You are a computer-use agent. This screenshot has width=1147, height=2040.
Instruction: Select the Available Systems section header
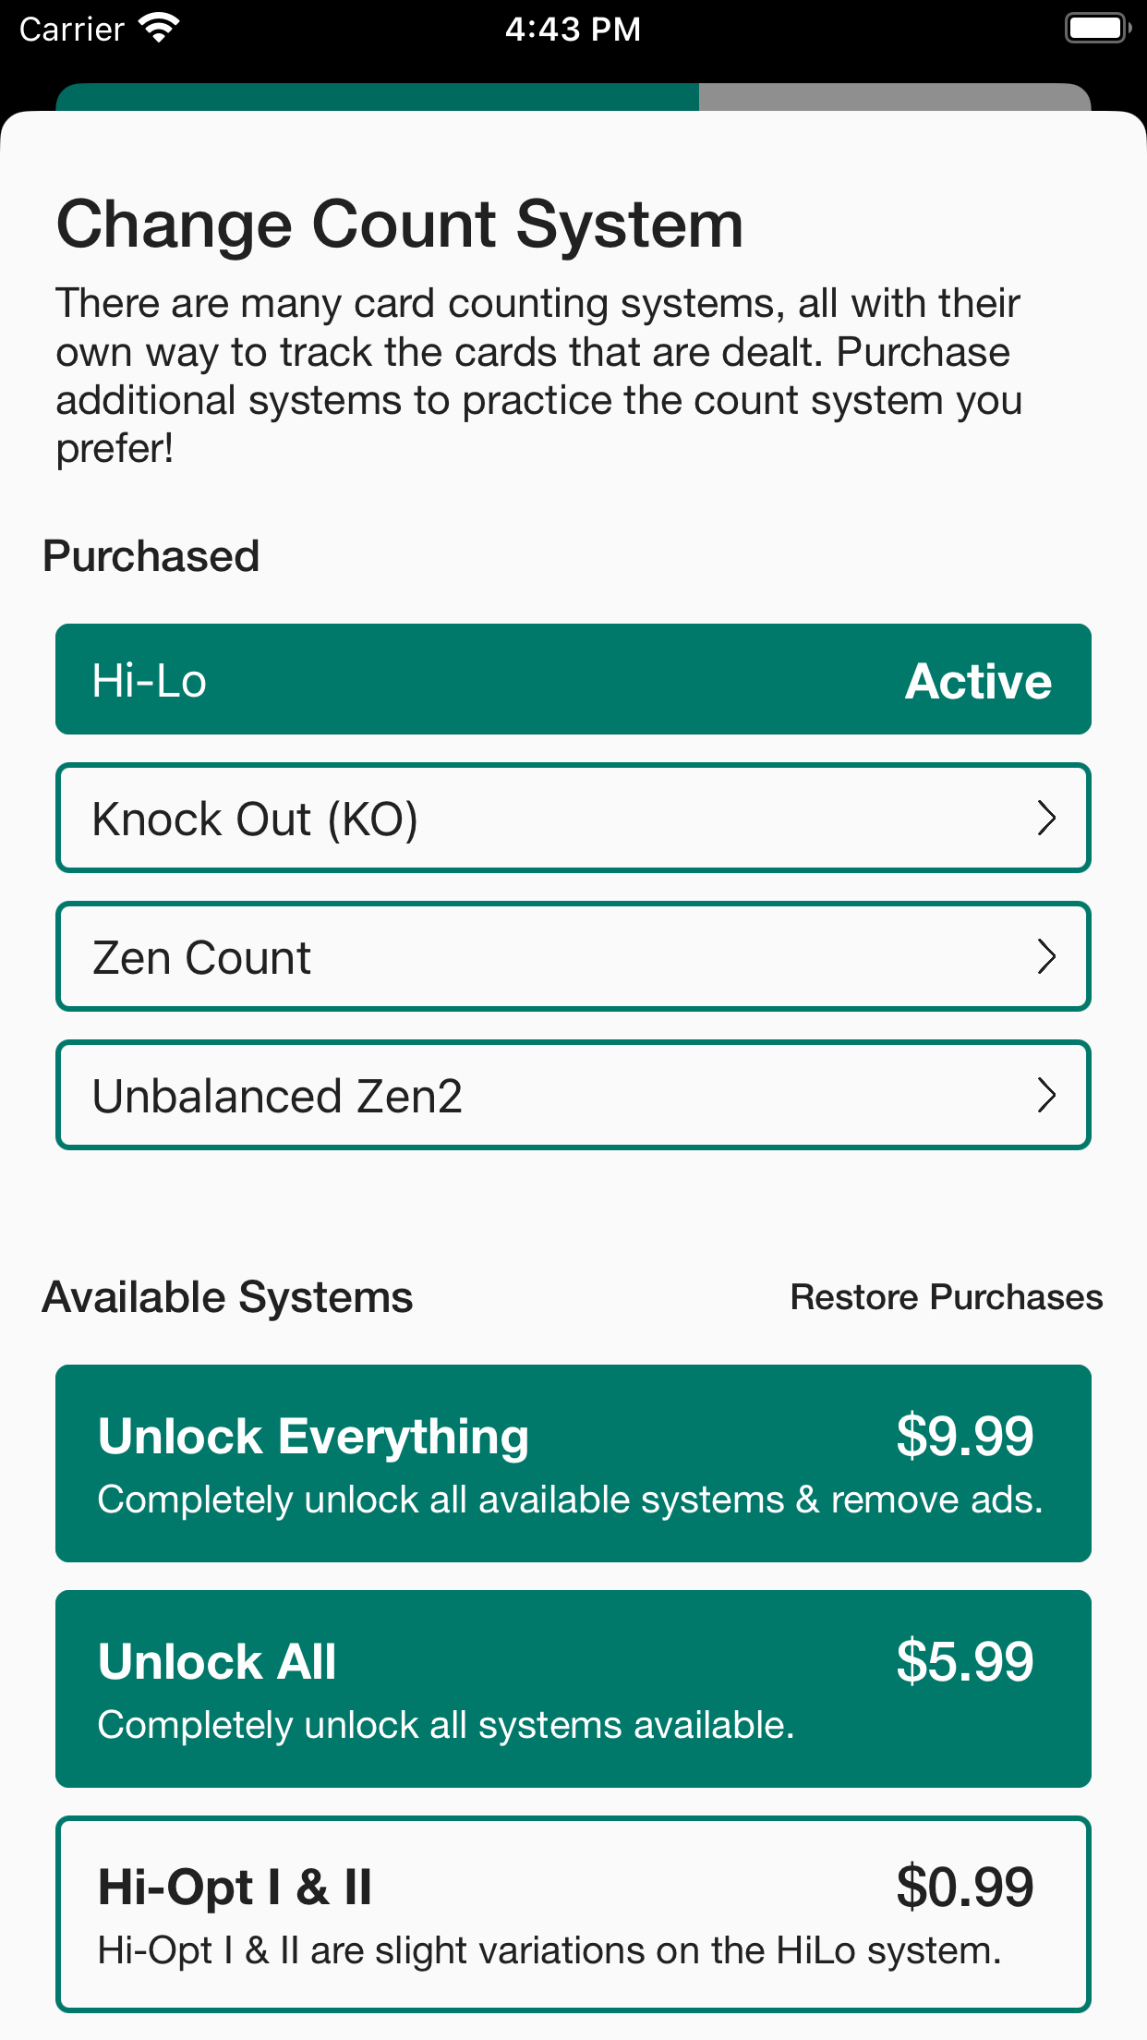[227, 1296]
